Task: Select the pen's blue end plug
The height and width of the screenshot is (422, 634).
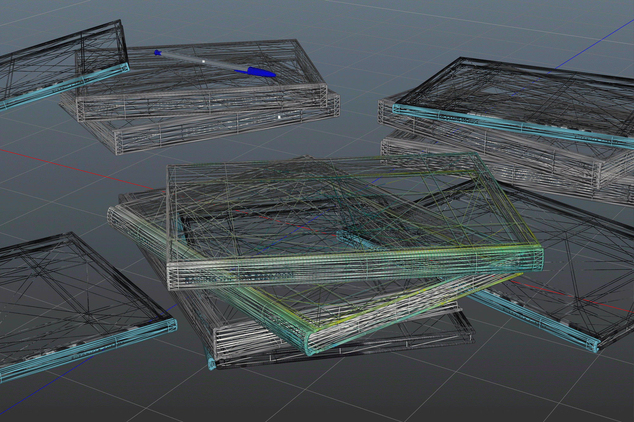Action: 157,53
